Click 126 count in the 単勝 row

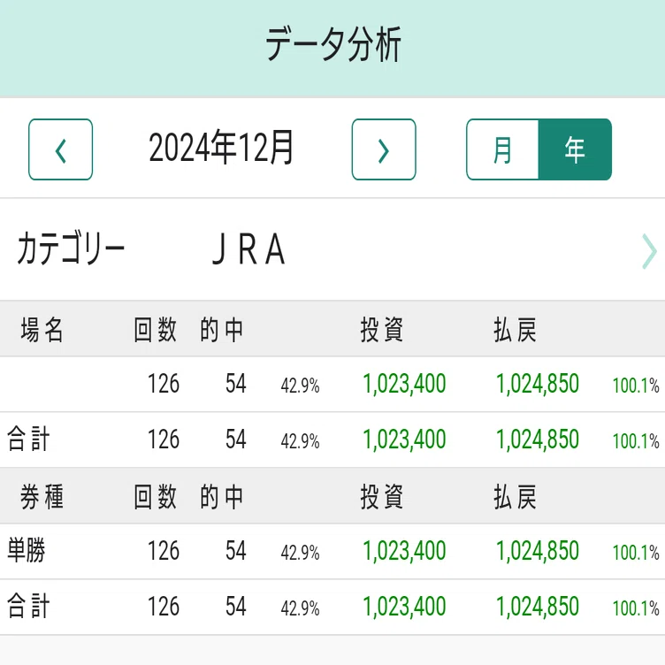pyautogui.click(x=164, y=551)
